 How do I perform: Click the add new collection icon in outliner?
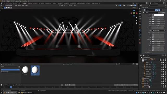tap(165, 55)
